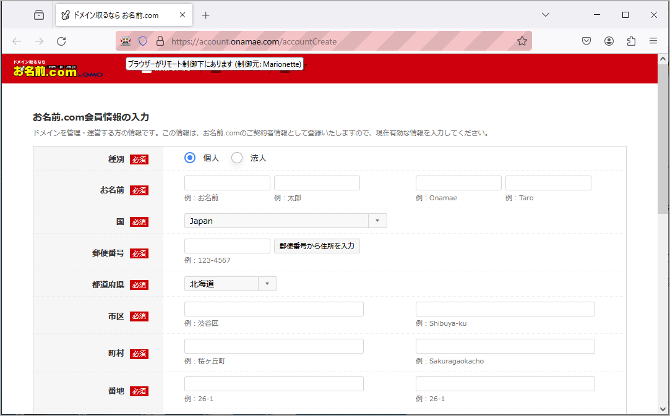
Task: Click the 例:123-4567 hint text
Action: pyautogui.click(x=207, y=260)
